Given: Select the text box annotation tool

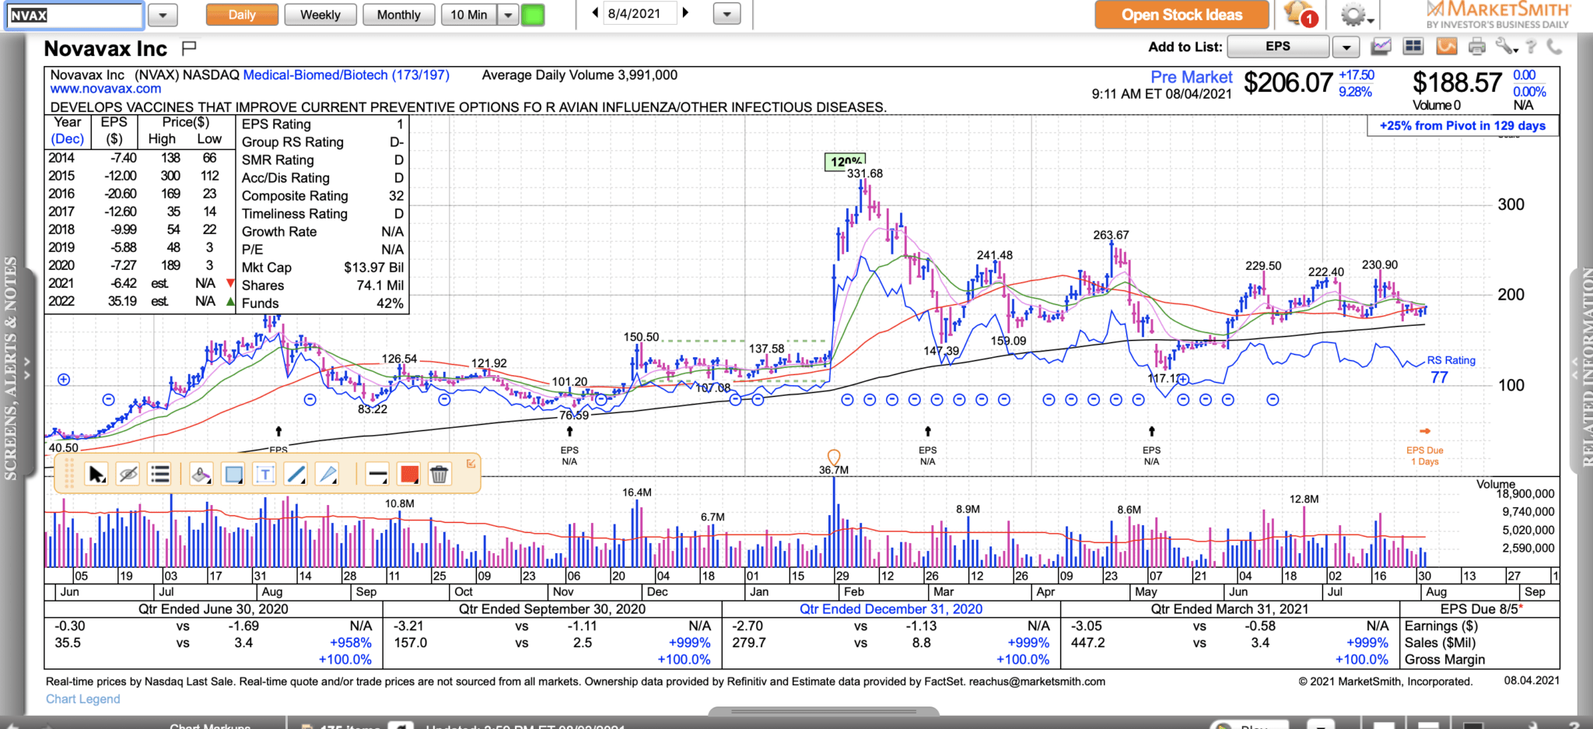Looking at the screenshot, I should 265,474.
